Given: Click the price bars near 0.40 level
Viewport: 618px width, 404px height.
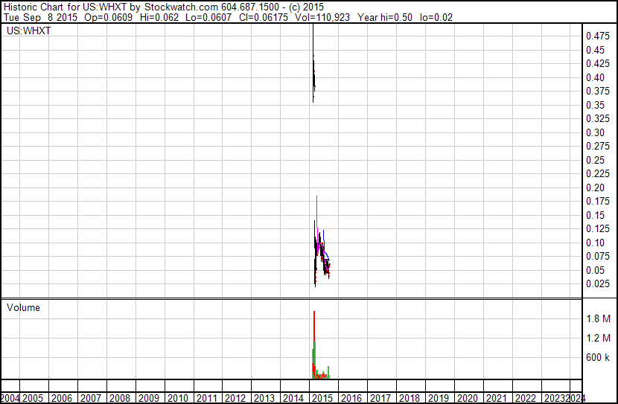Looking at the screenshot, I should click(313, 77).
